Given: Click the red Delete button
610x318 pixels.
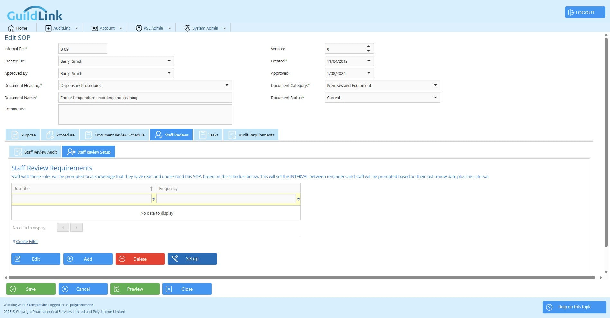Looking at the screenshot, I should pos(140,259).
